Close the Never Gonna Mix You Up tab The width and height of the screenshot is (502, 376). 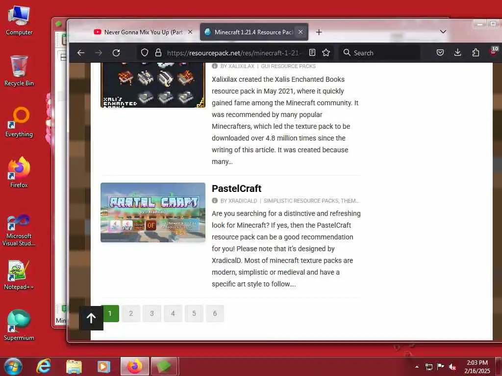tap(190, 32)
